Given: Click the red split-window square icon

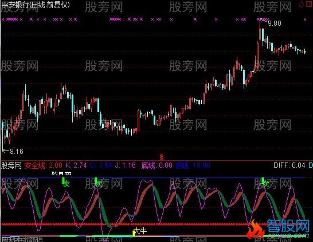Looking at the screenshot, I should (x=309, y=5).
